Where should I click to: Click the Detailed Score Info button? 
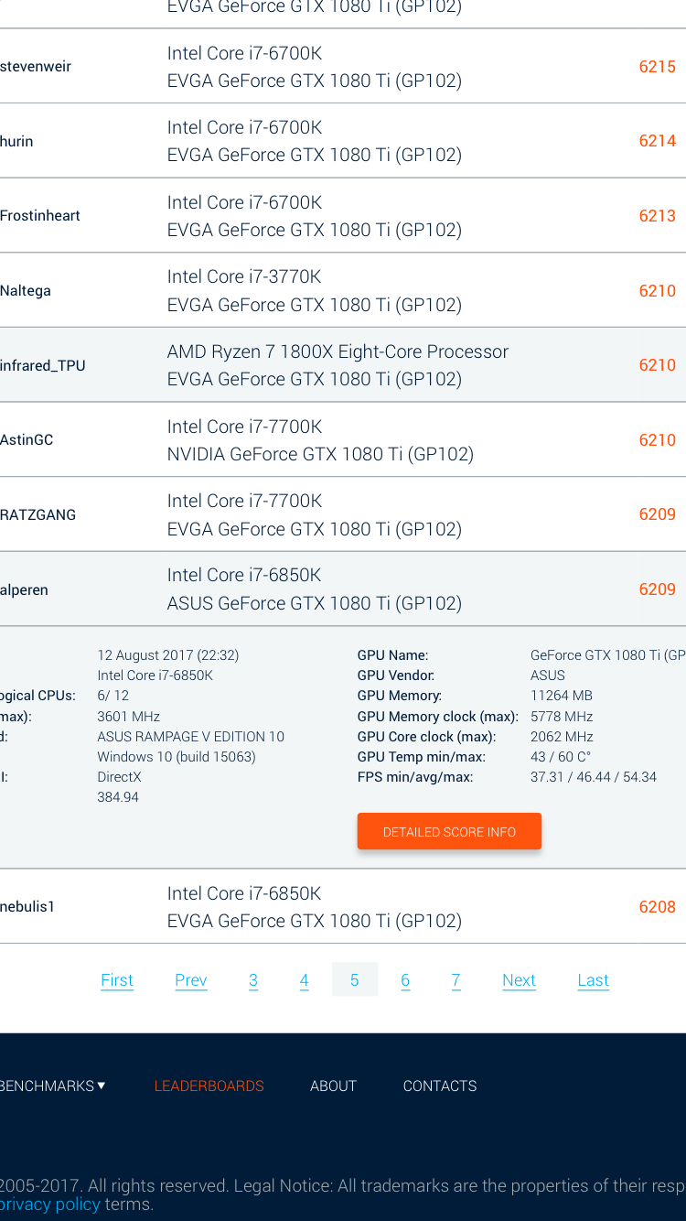449,831
